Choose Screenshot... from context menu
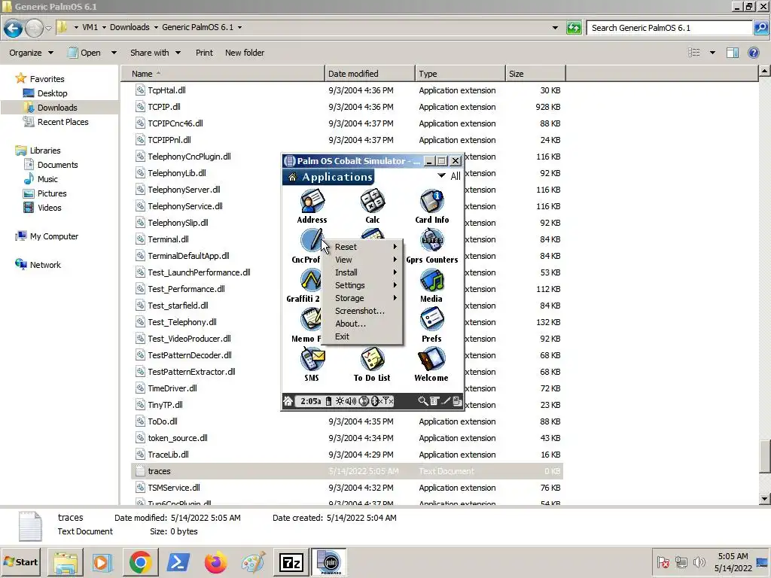Viewport: 771px width, 578px height. [362, 311]
